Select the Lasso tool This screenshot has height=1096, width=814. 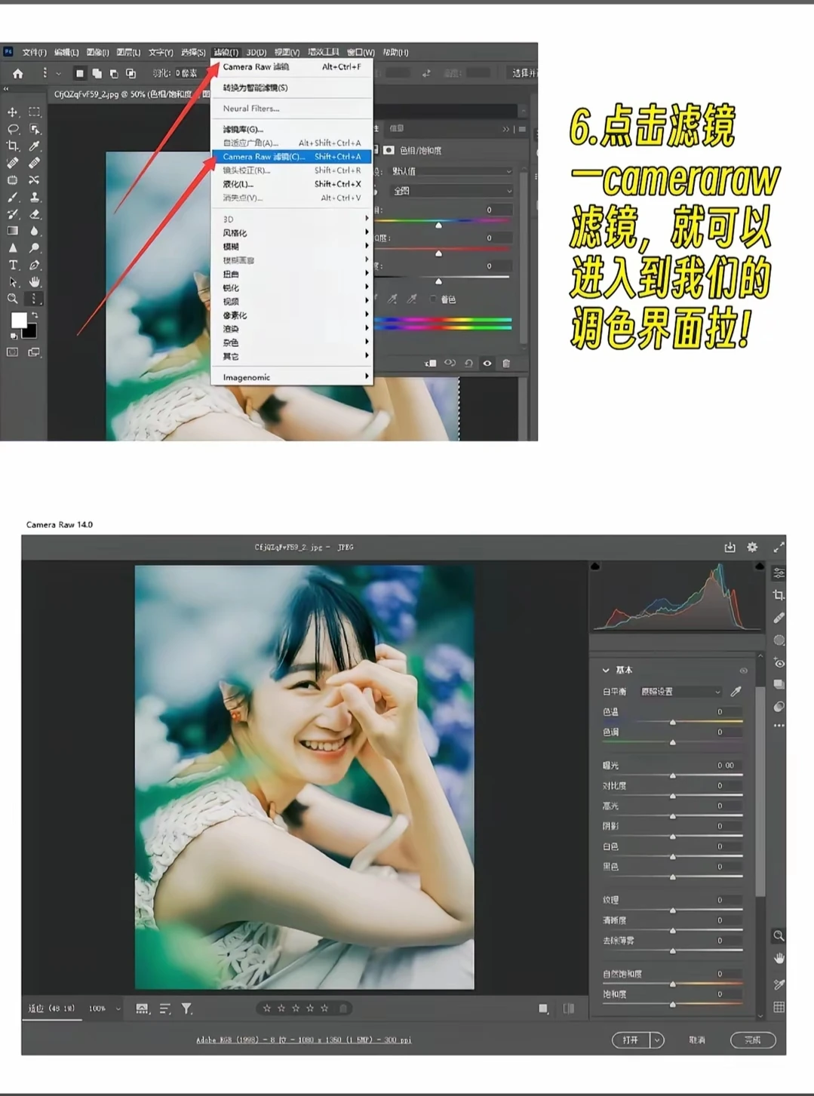pos(13,129)
